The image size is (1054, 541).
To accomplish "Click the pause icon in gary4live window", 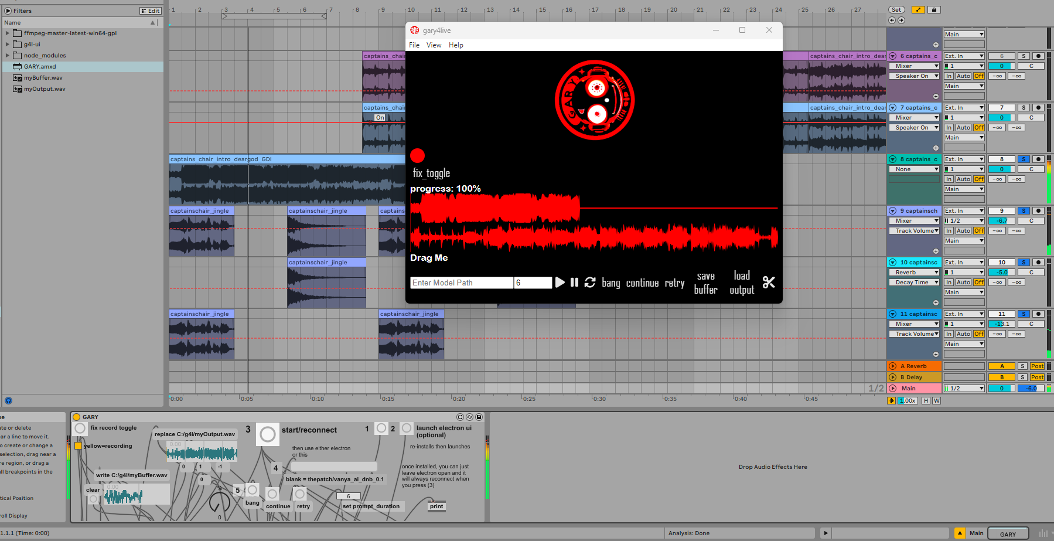I will pyautogui.click(x=574, y=283).
